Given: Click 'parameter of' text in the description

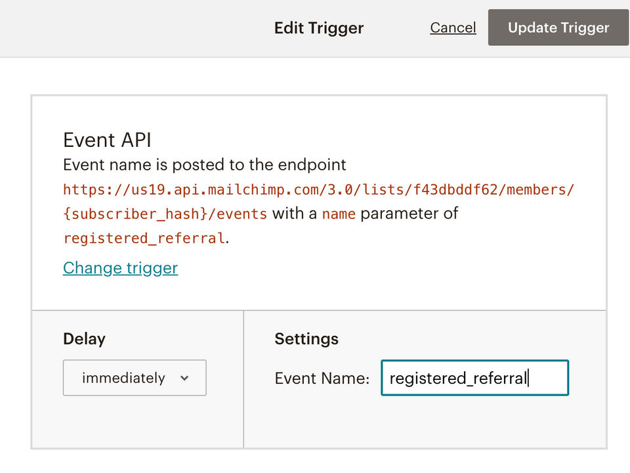Looking at the screenshot, I should (409, 213).
